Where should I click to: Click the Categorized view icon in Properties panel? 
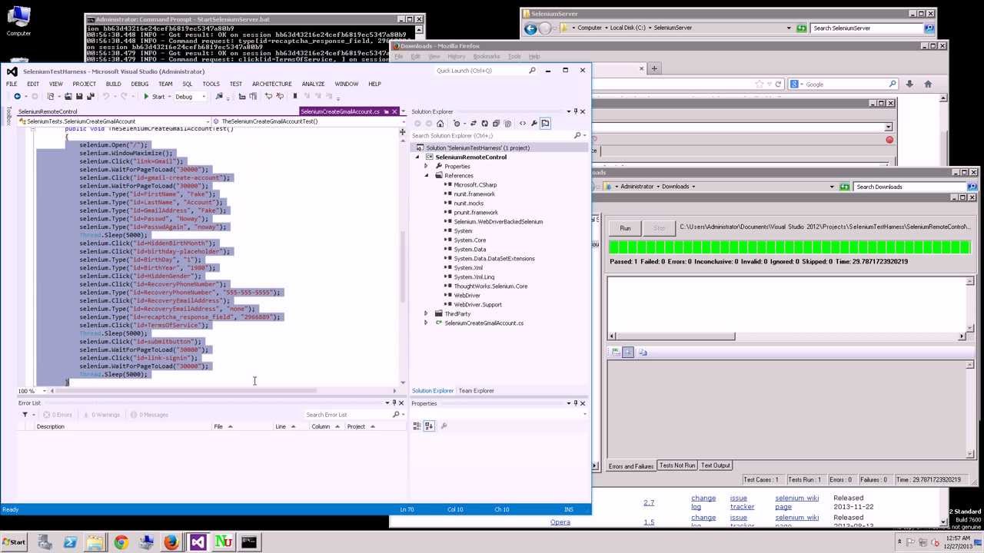417,426
